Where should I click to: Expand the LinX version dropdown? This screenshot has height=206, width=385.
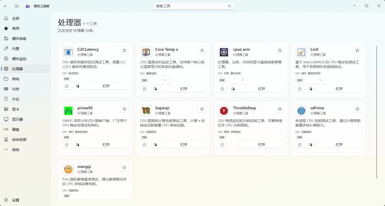click(x=315, y=80)
